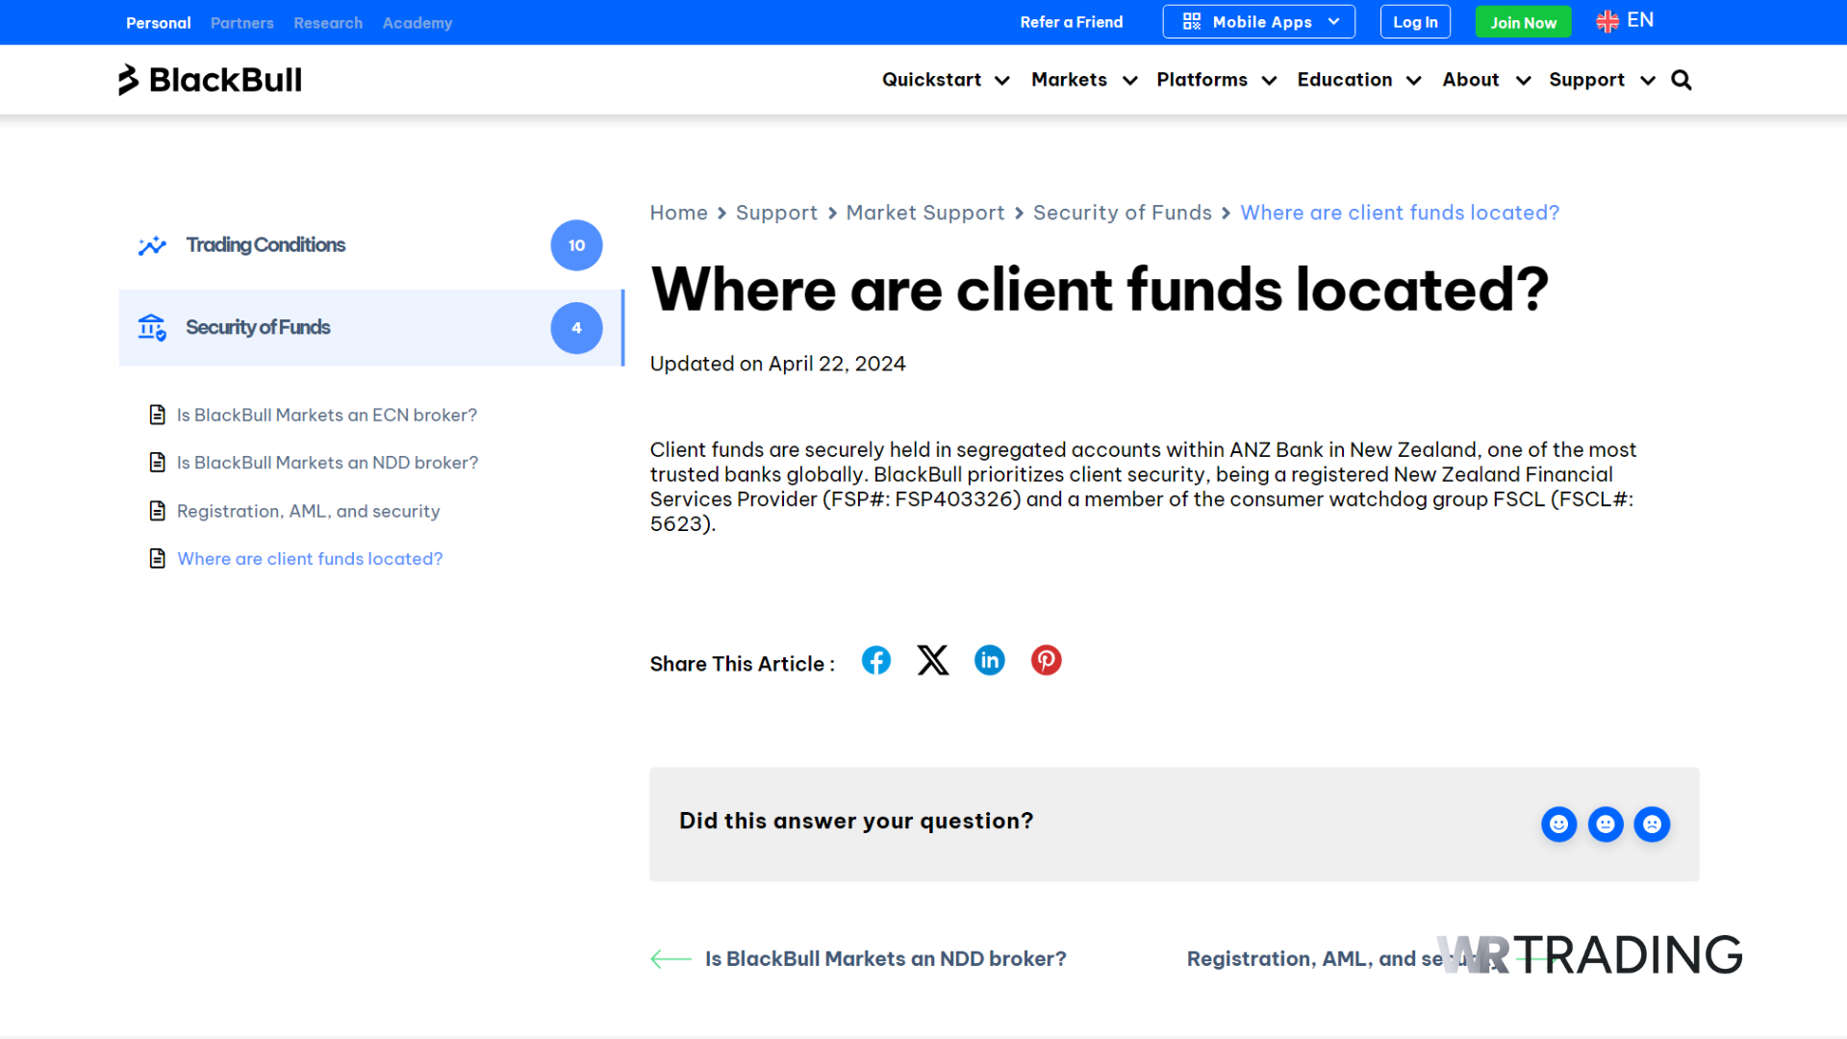Rate article with sad face
Viewport: 1847px width, 1039px height.
1652,824
